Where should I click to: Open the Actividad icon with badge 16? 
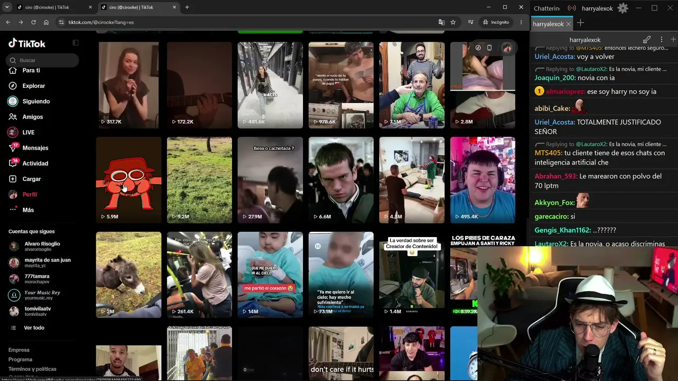tap(13, 164)
